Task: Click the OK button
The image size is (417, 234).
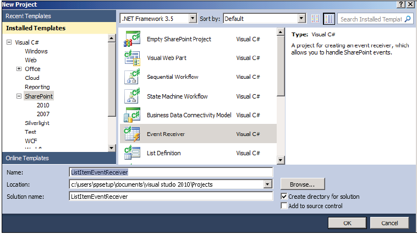Action: pos(347,223)
